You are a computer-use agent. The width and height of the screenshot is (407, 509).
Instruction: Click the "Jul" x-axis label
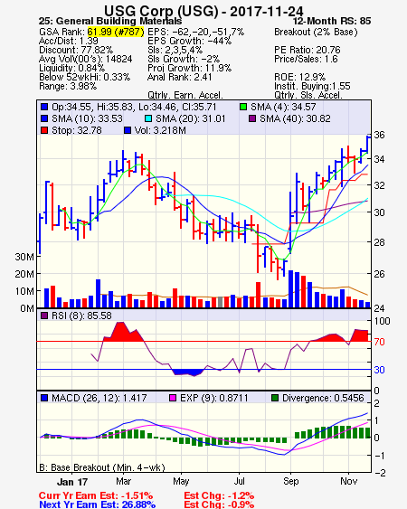[240, 481]
